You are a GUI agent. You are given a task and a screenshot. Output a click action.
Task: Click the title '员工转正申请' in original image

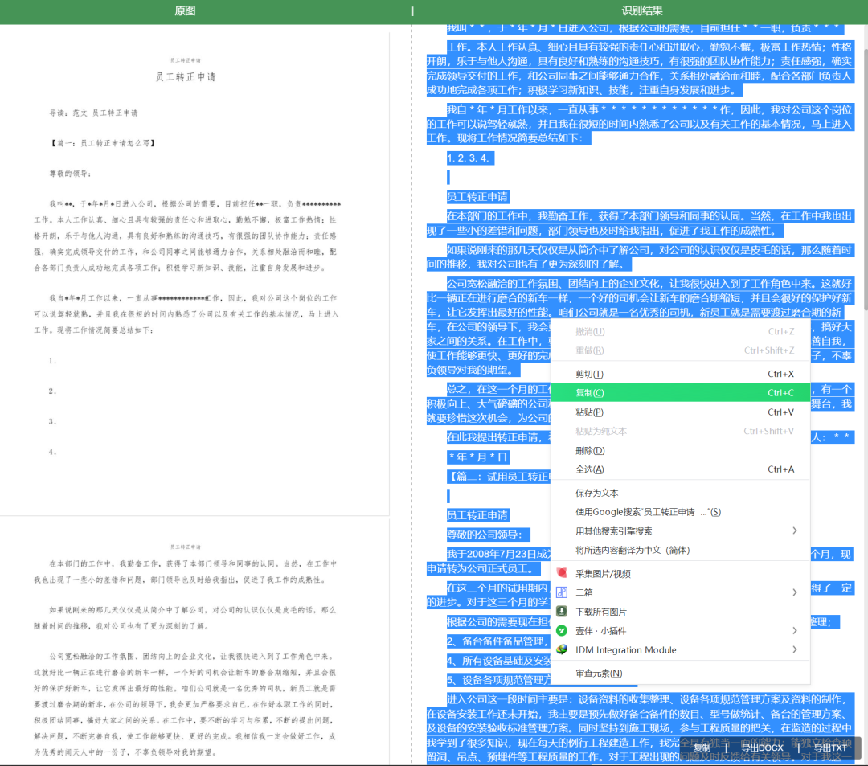[x=185, y=76]
